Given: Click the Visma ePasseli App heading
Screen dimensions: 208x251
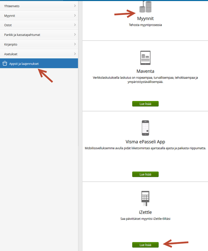Looking at the screenshot, I should pyautogui.click(x=145, y=142).
